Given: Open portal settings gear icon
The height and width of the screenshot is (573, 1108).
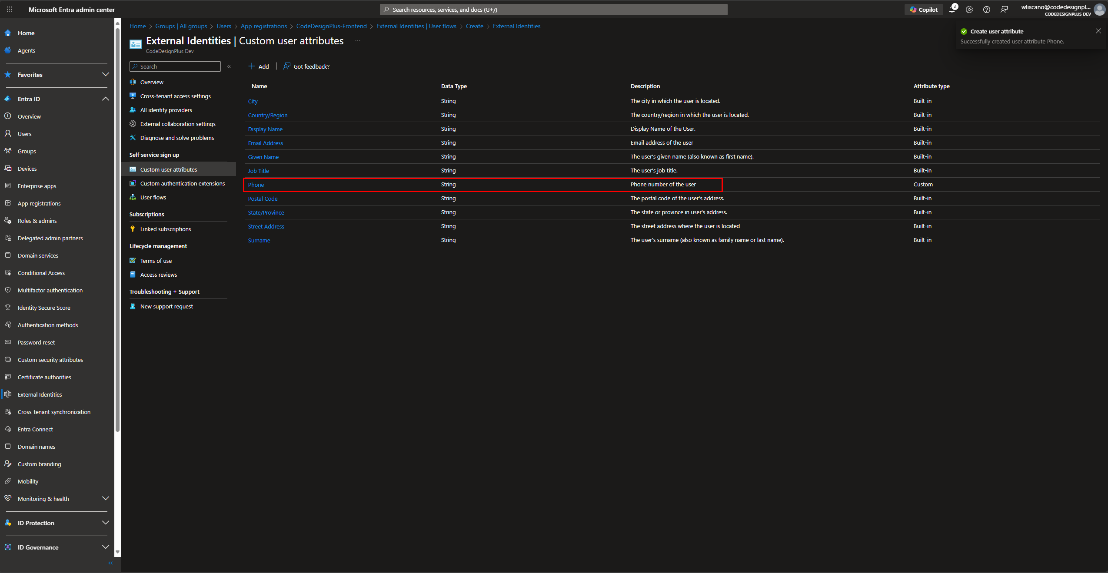Looking at the screenshot, I should [x=969, y=10].
